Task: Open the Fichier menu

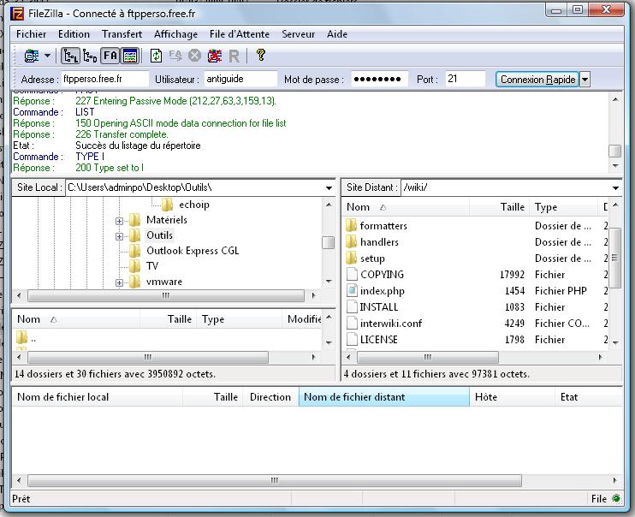Action: [31, 34]
